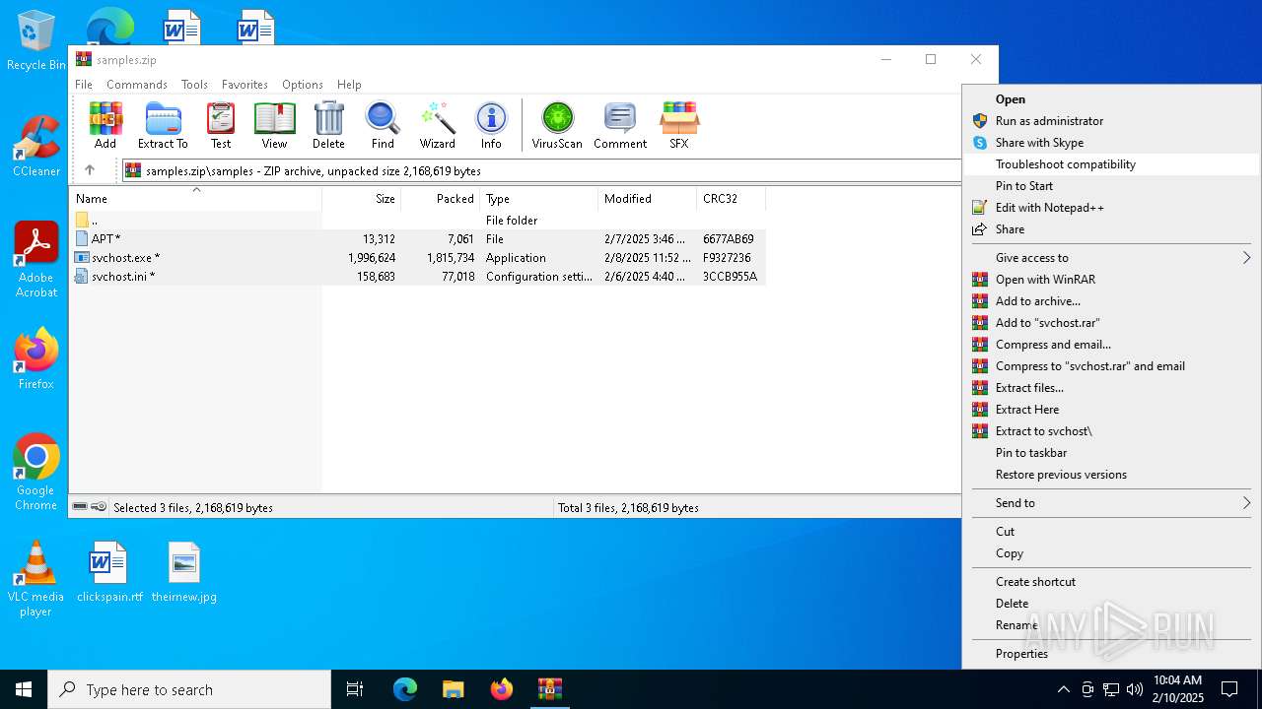The height and width of the screenshot is (709, 1262).
Task: Choose Extract files... option
Action: (1111, 388)
